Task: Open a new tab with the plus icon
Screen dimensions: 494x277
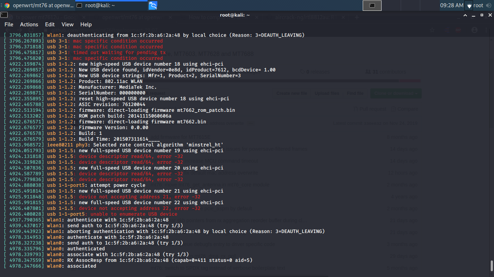Action: pos(357,17)
